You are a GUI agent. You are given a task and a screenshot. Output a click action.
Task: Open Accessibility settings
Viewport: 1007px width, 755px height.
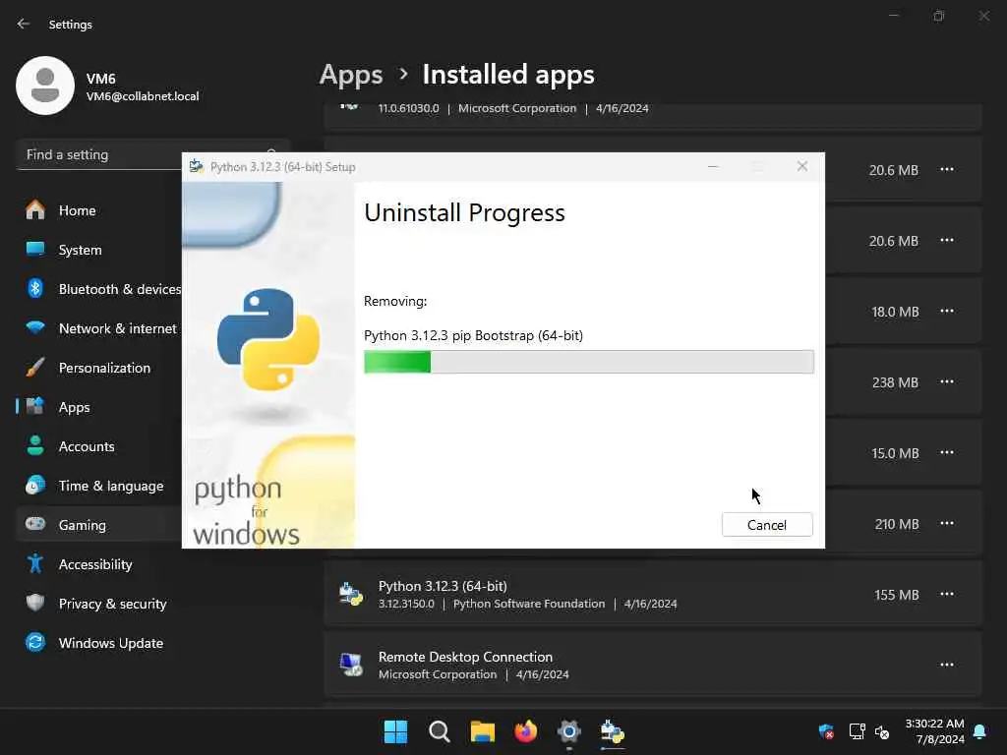[x=98, y=564]
